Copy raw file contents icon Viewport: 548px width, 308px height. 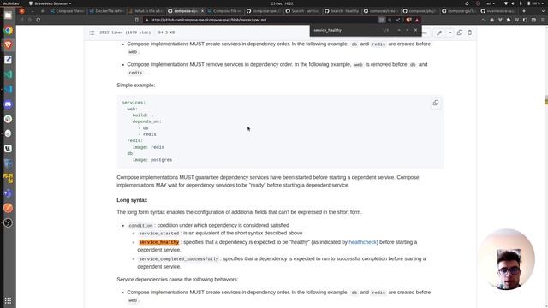460,33
